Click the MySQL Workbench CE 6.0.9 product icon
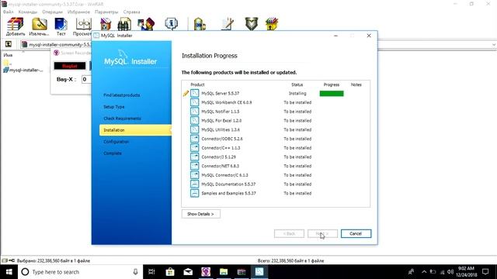497x279 pixels. tap(195, 102)
